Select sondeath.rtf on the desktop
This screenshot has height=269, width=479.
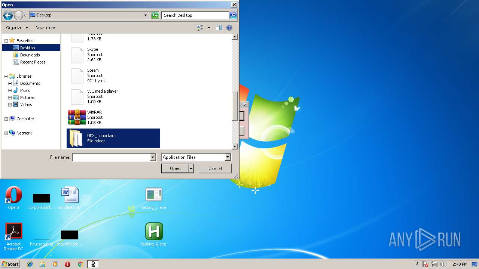point(70,198)
